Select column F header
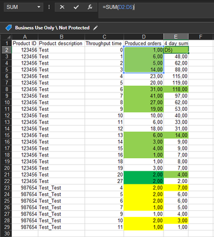The width and height of the screenshot is (214, 237). [x=201, y=37]
